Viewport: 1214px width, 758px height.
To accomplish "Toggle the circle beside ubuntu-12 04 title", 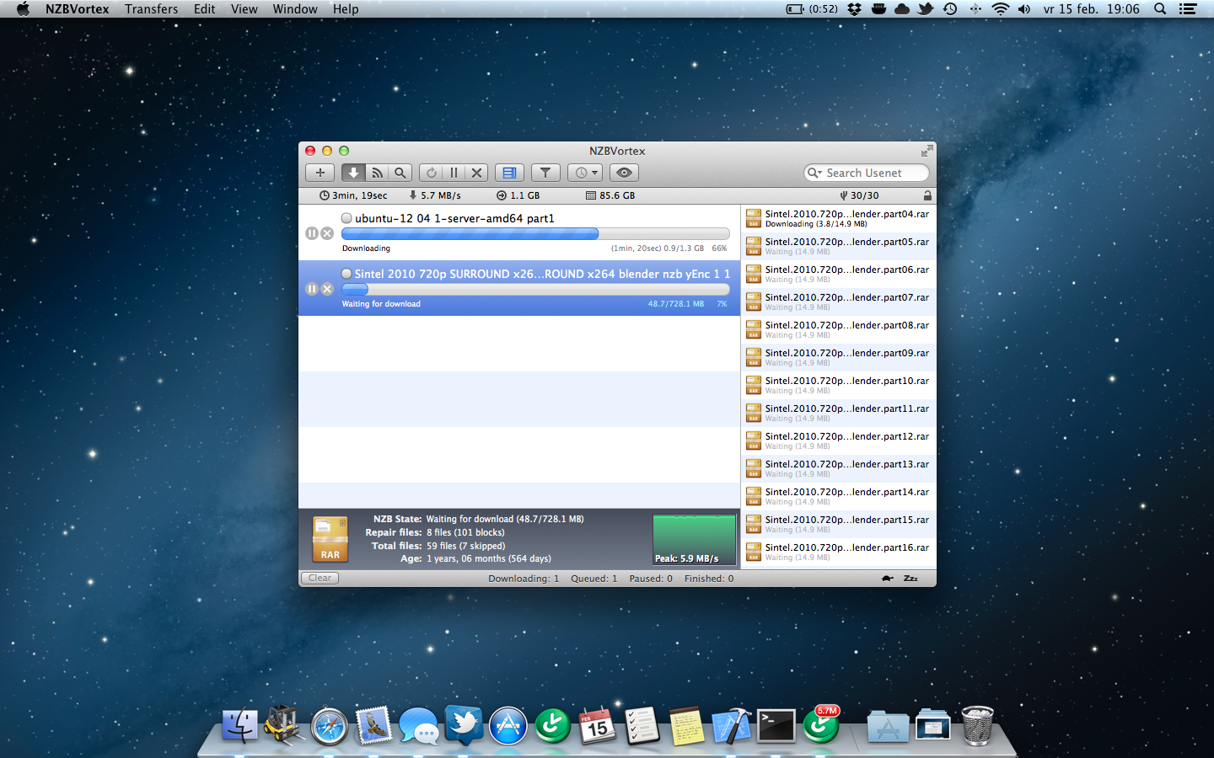I will pos(346,218).
